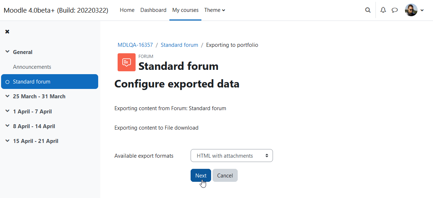Open the notifications bell icon
433x198 pixels.
click(x=383, y=10)
